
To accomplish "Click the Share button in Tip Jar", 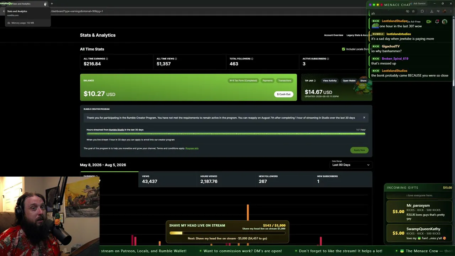I will [x=363, y=81].
